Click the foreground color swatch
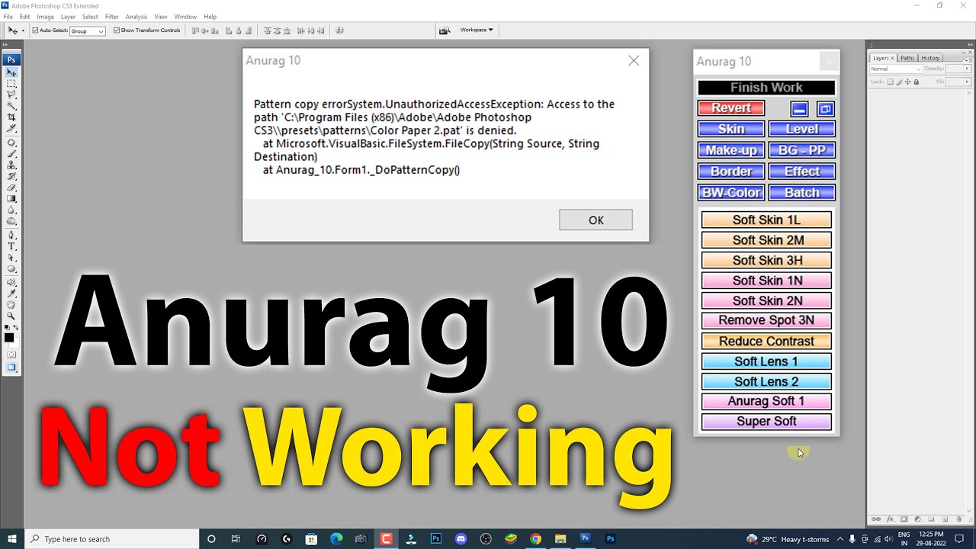Viewport: 976px width, 549px height. [x=8, y=337]
